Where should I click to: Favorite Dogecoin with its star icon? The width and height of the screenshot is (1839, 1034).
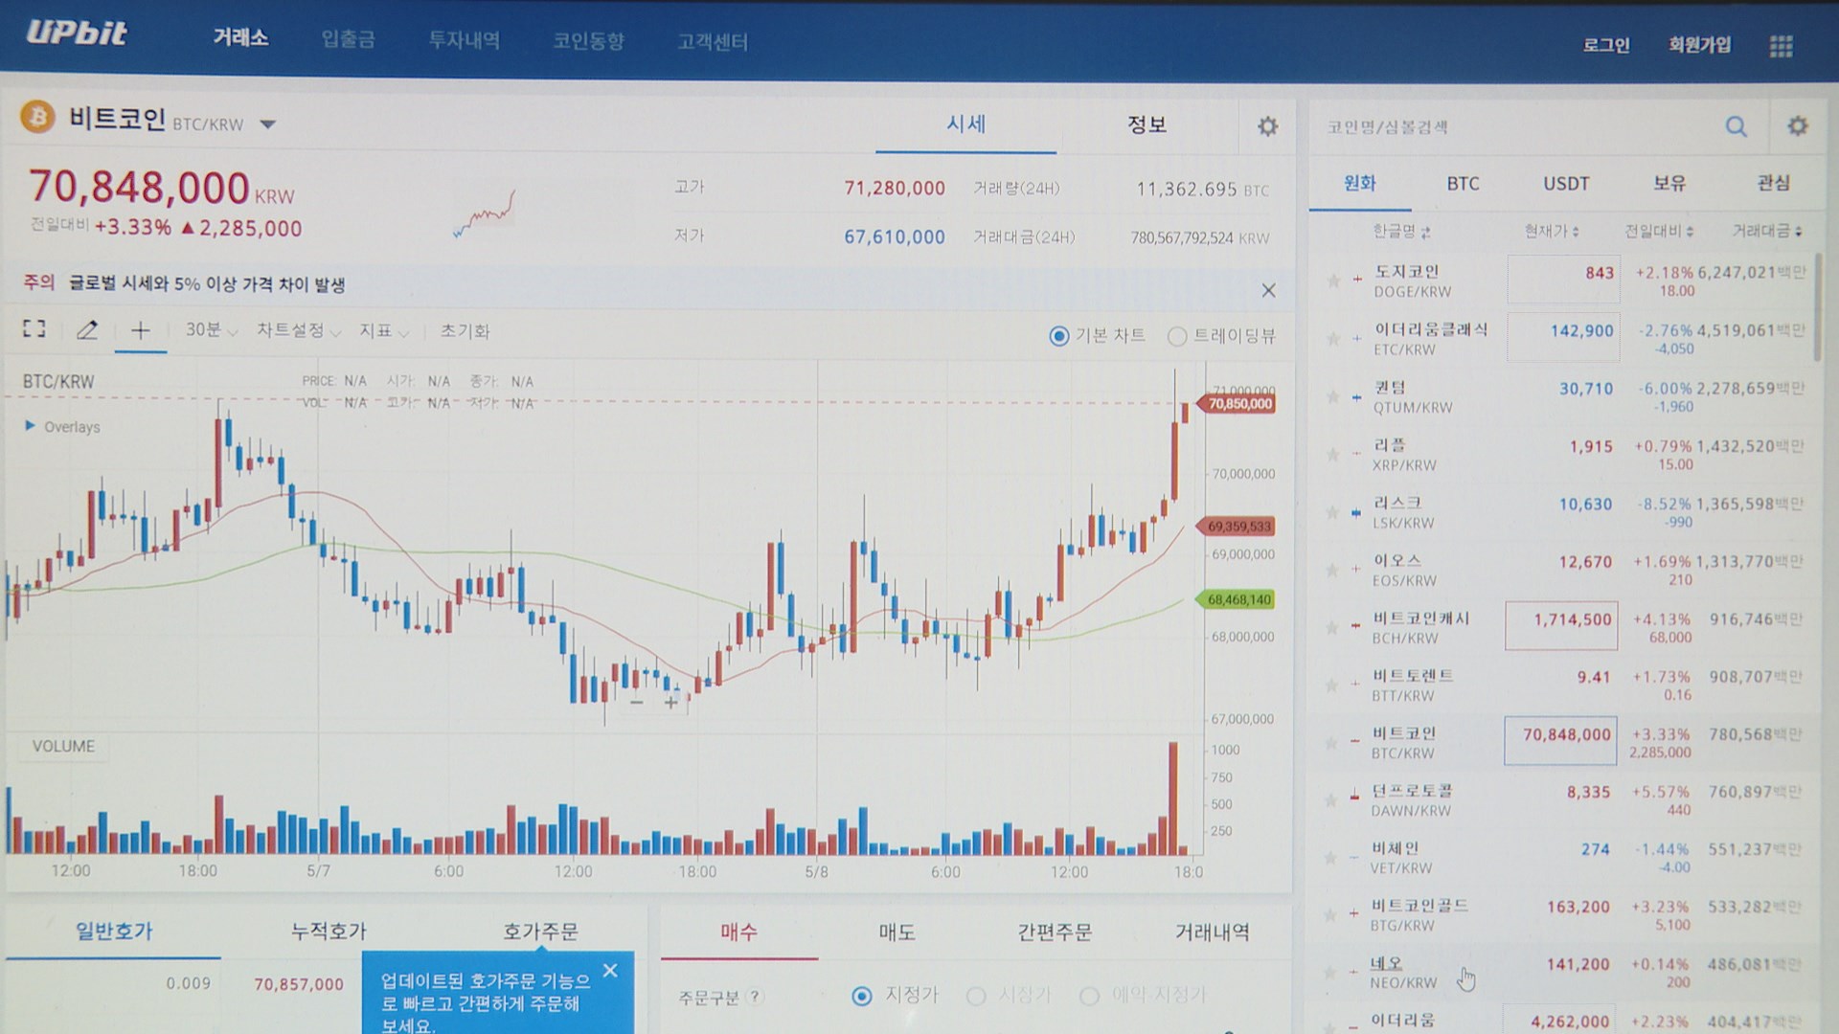pos(1332,281)
